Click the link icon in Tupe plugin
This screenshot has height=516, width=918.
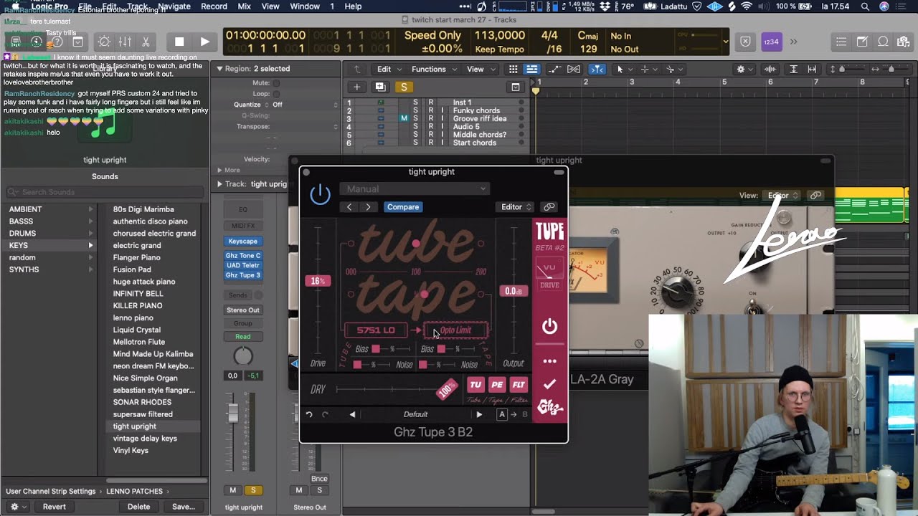549,207
